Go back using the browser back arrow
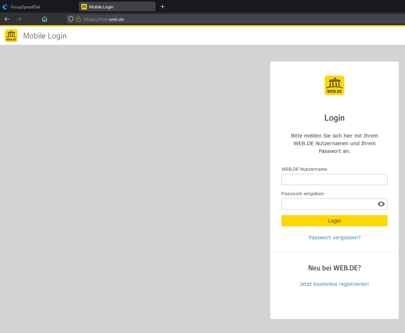This screenshot has width=405, height=333. 7,19
